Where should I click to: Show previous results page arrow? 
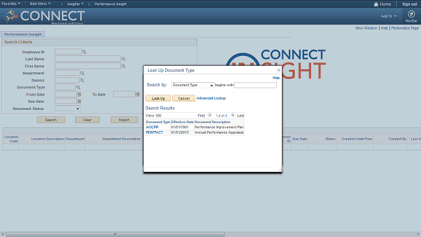(x=210, y=115)
